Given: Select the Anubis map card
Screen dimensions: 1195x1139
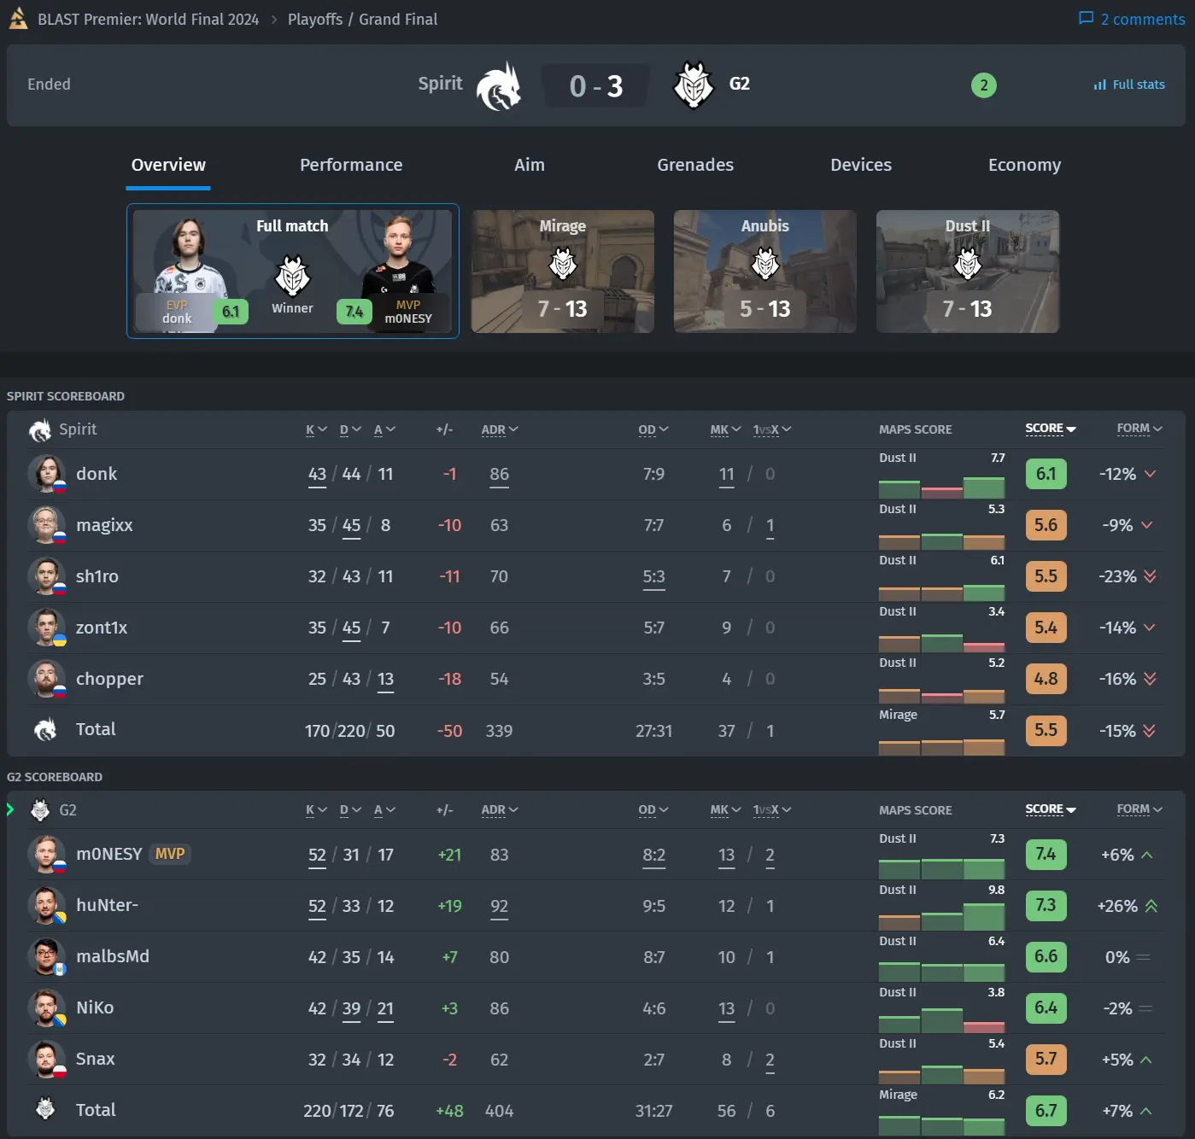Looking at the screenshot, I should coord(765,272).
